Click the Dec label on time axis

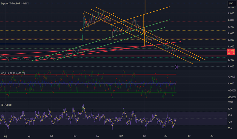coord(98,136)
